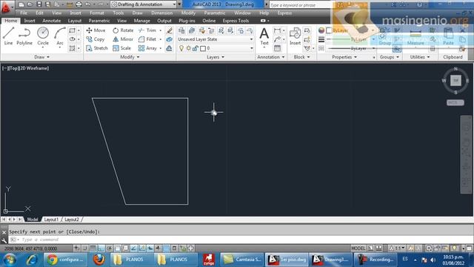The image size is (474, 267).
Task: Click the Table tool in Annotation panel
Action: (277, 48)
